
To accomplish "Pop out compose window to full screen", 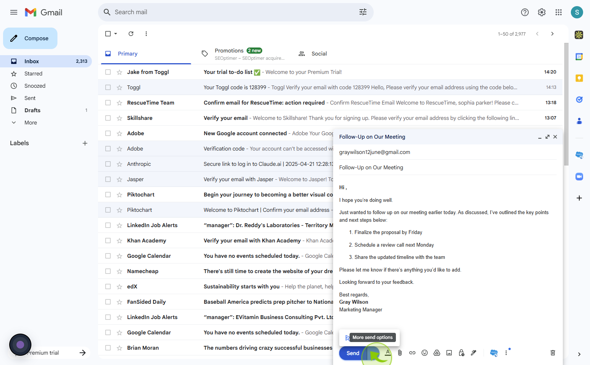I will [x=548, y=137].
